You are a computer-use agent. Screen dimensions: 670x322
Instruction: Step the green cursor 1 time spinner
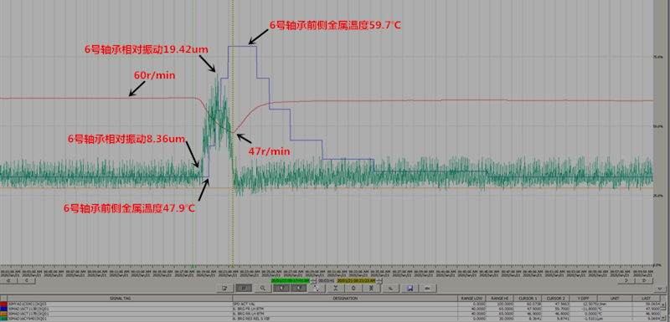pos(313,281)
